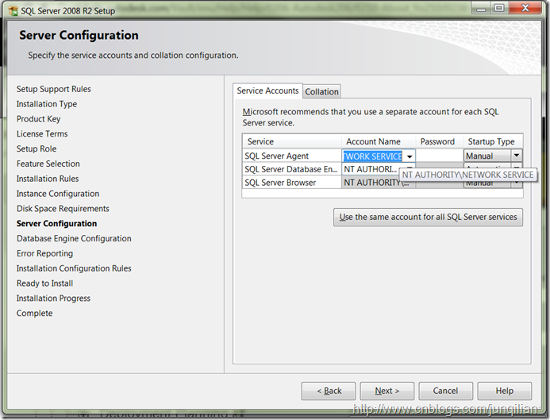Click Feature Selection step
This screenshot has height=420, width=550.
(x=48, y=164)
